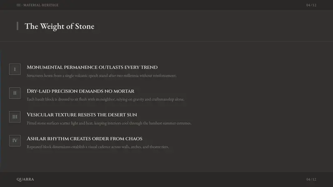Click the sentence starting "Repeated block dimensions establish"
333x187 pixels.
pyautogui.click(x=98, y=147)
